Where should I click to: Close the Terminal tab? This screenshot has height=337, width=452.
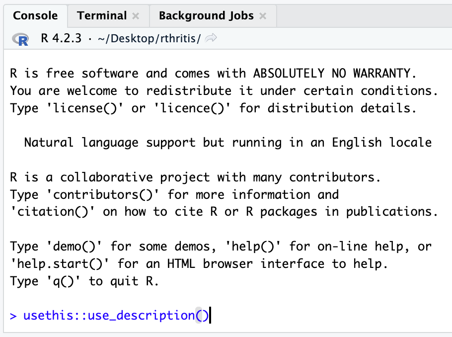coord(136,16)
